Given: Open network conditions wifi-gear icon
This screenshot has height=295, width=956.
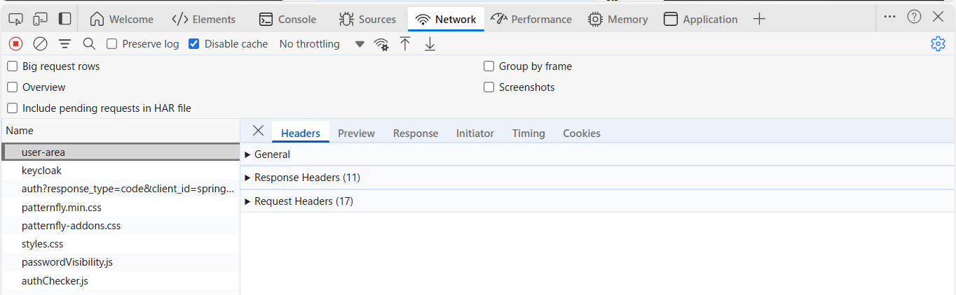Looking at the screenshot, I should (x=381, y=44).
